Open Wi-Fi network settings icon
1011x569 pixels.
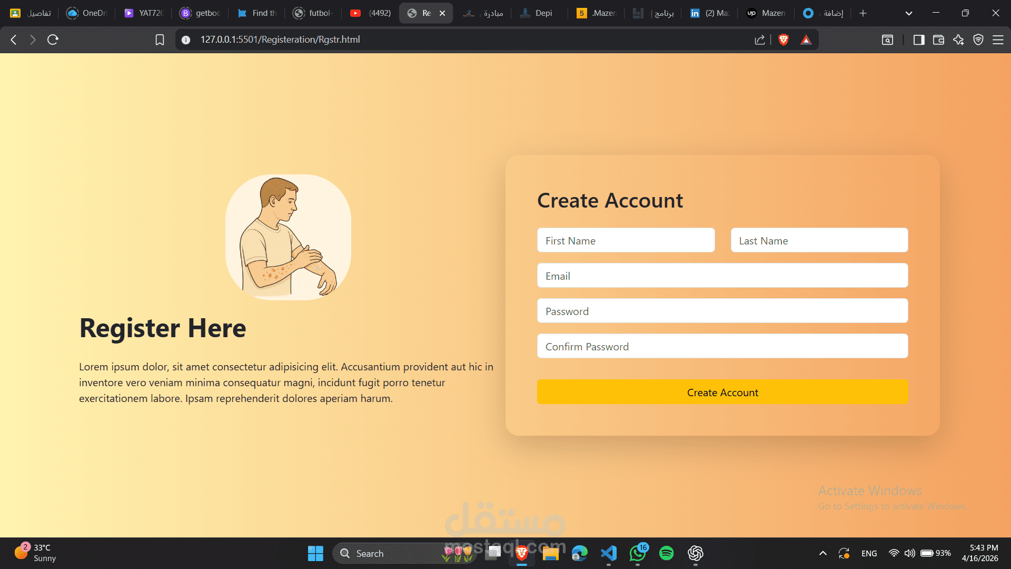click(x=894, y=553)
